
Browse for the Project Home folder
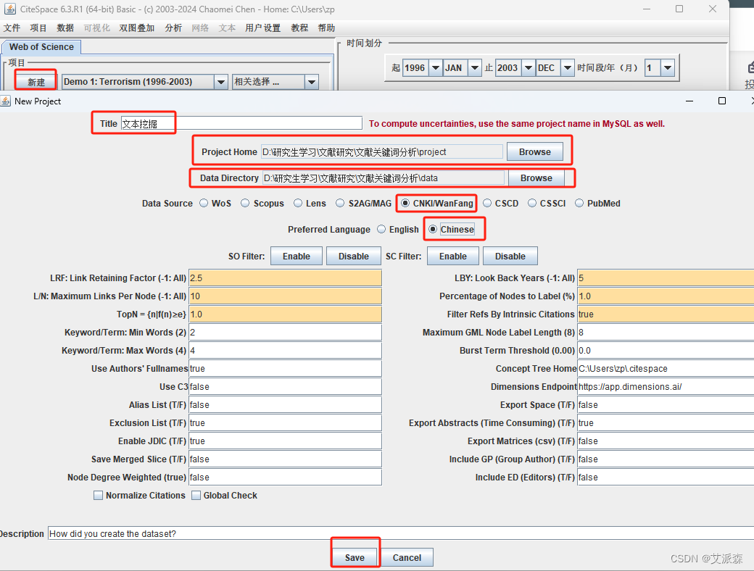535,152
